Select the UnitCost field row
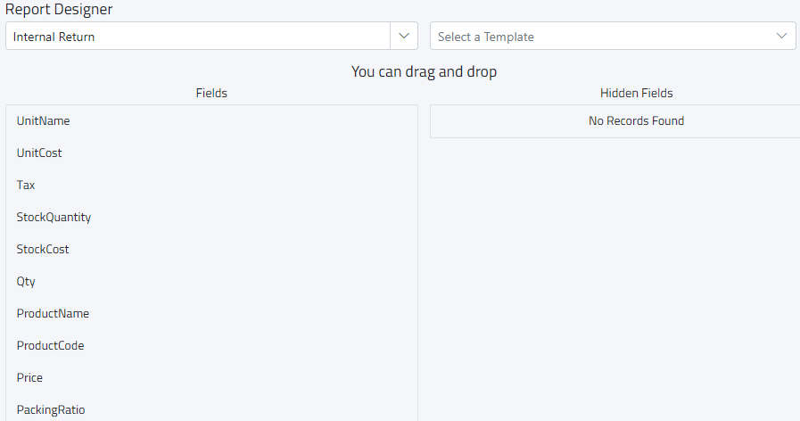Viewport: 800px width, 421px height. pyautogui.click(x=39, y=153)
